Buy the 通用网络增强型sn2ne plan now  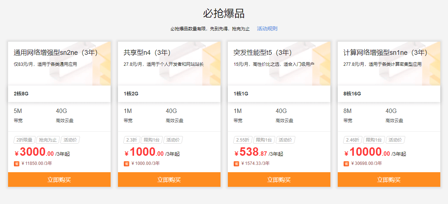point(59,180)
